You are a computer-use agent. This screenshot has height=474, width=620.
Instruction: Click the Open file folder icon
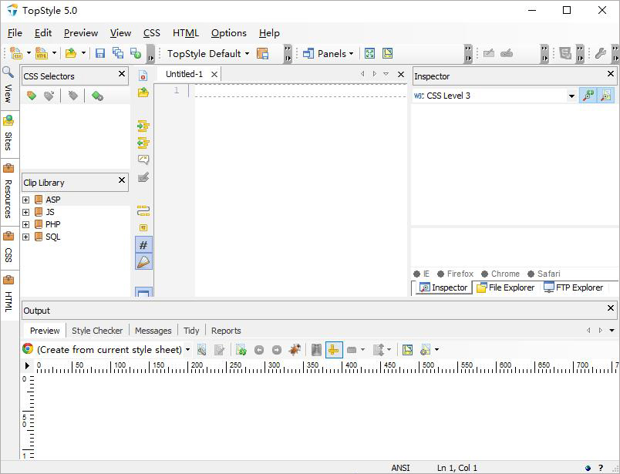71,53
